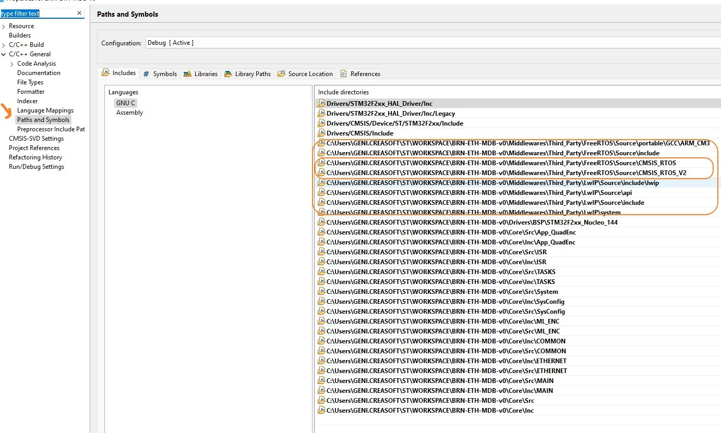Select the Core\Src\App_QuadEnc include path
The width and height of the screenshot is (721, 433).
click(x=451, y=232)
